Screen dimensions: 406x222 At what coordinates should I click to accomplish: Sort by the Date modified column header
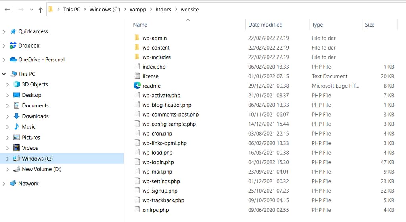click(x=265, y=25)
